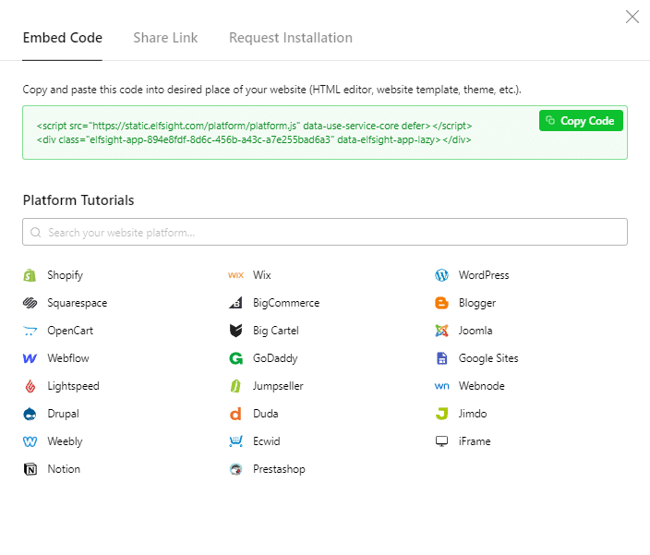650x555 pixels.
Task: Switch to the Share Link tab
Action: [165, 38]
